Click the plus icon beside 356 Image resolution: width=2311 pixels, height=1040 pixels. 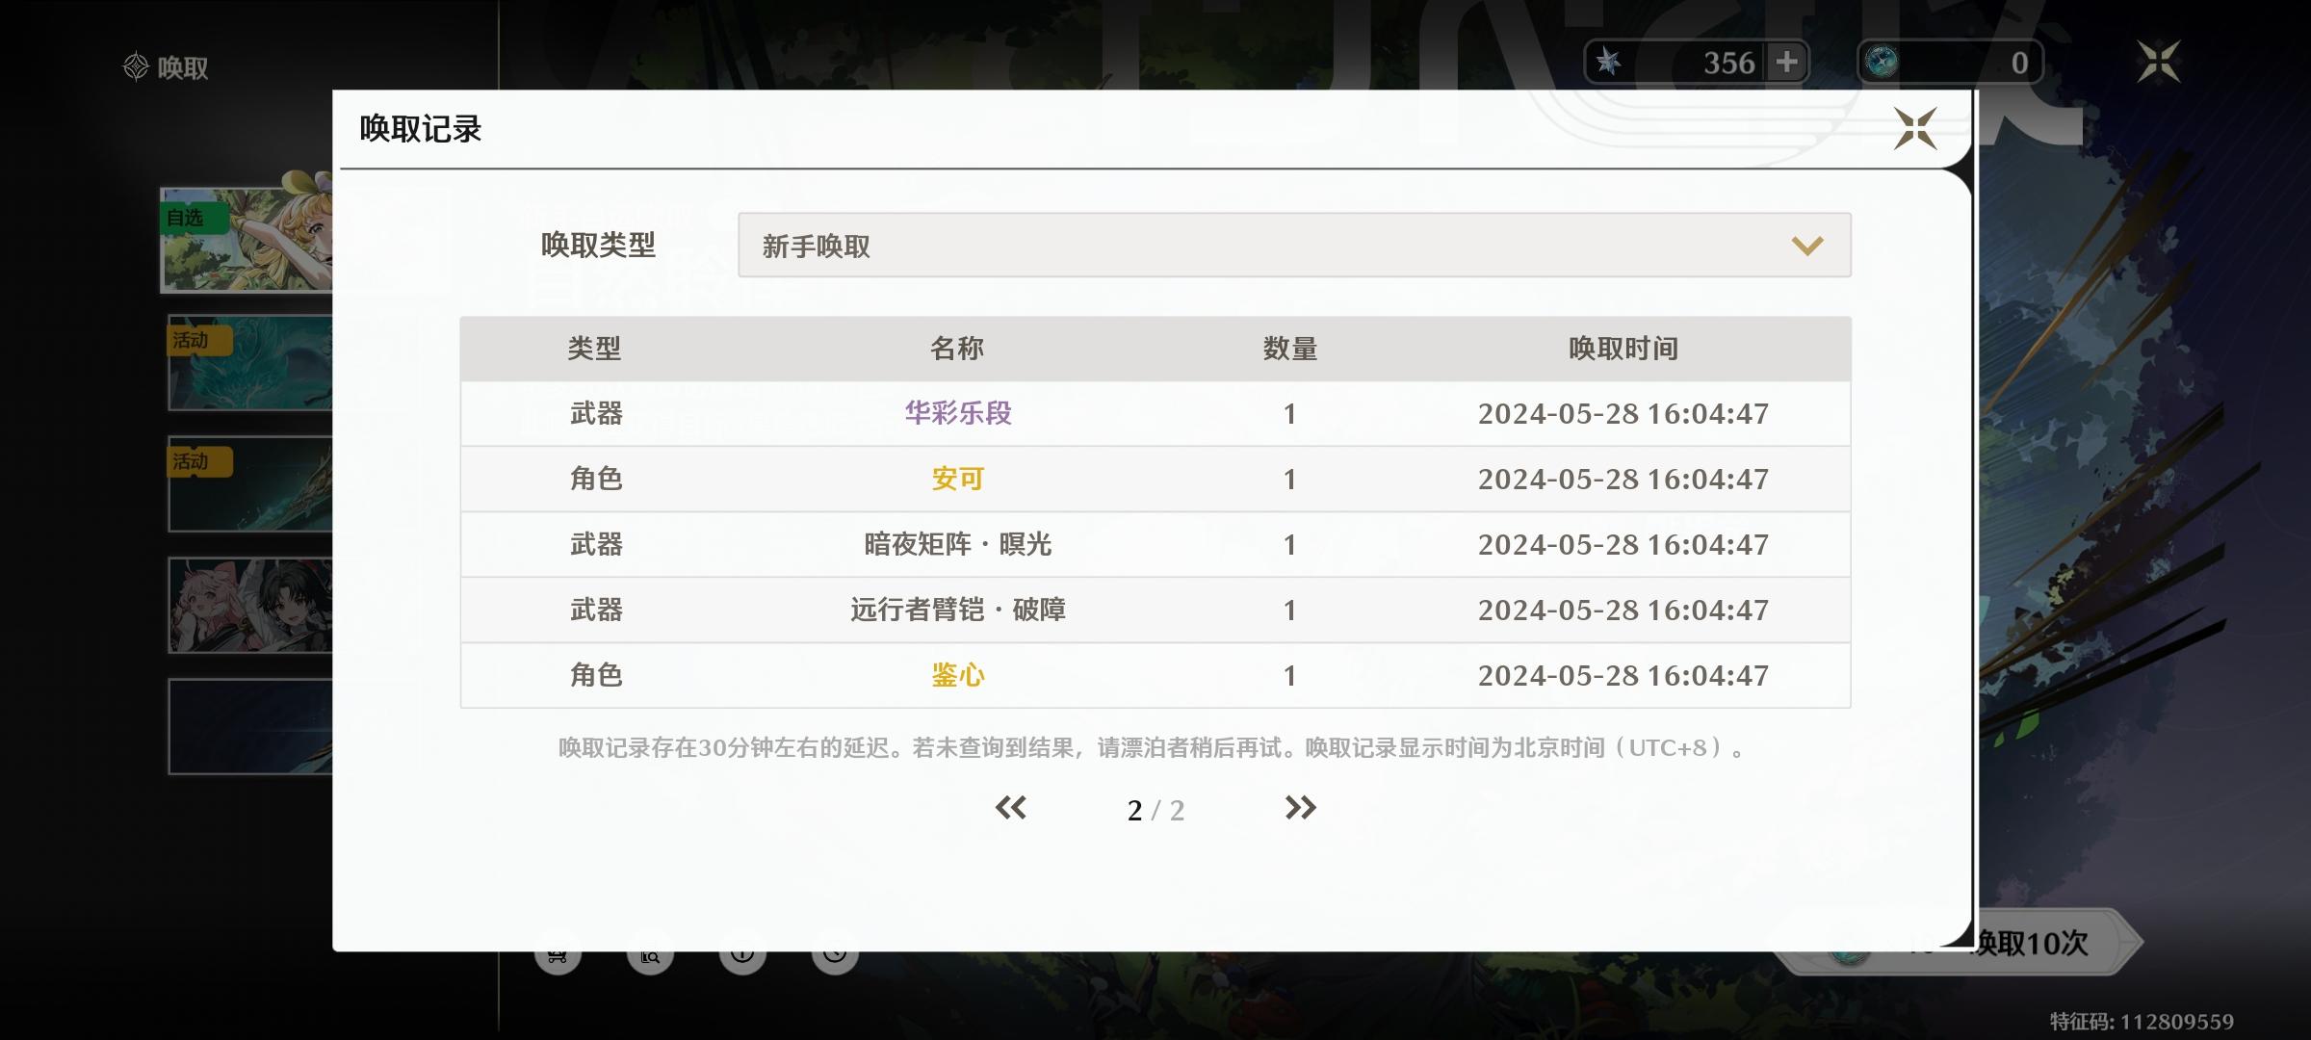tap(1787, 63)
